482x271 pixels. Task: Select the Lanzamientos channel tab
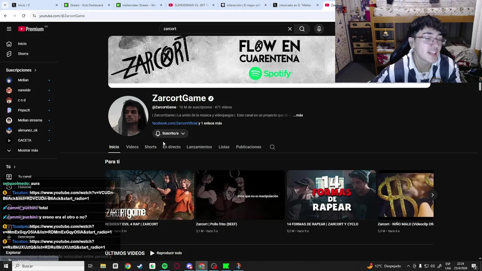pyautogui.click(x=199, y=147)
